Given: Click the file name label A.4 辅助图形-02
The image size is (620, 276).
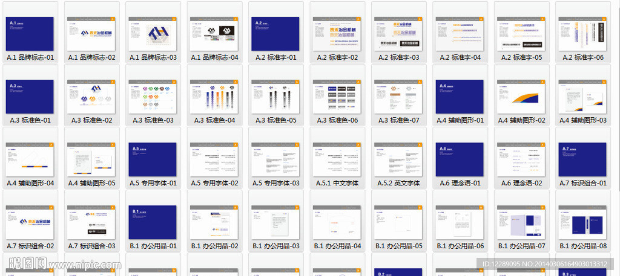Looking at the screenshot, I should [x=521, y=120].
